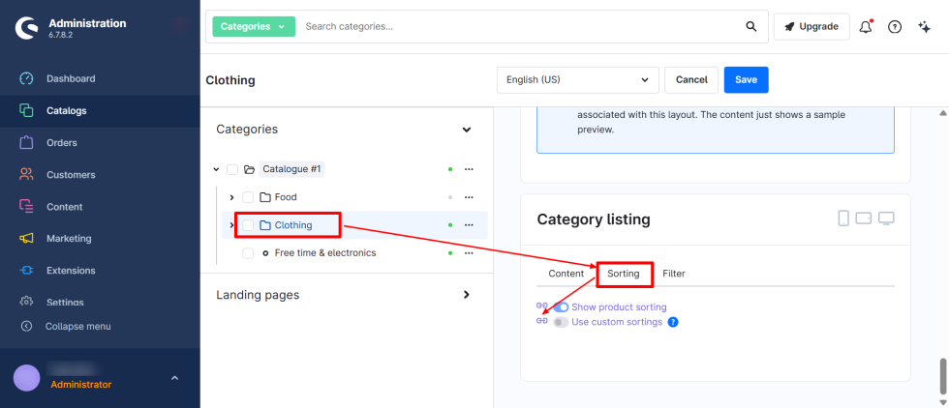
Task: Click the Upgrade button
Action: [x=811, y=27]
